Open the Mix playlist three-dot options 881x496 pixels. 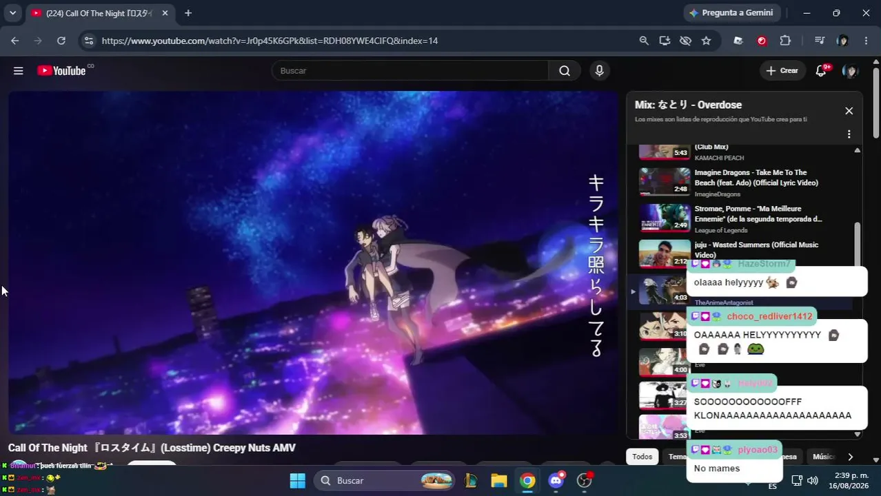pos(849,134)
